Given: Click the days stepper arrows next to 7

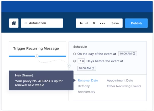Looking at the screenshot, I should (83, 61).
